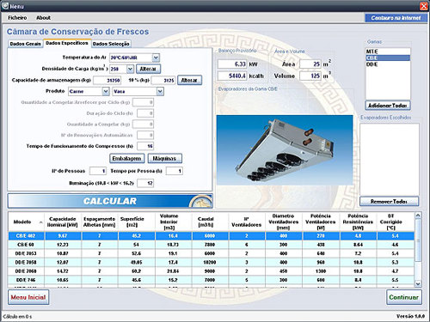This screenshot has width=430, height=322.
Task: Click the evaporator product image
Action: tap(285, 149)
